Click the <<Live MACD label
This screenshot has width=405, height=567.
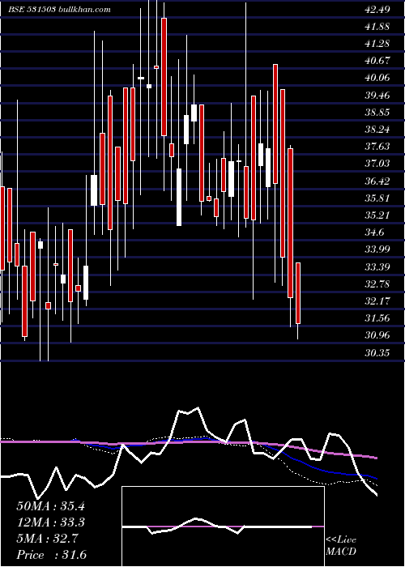point(341,546)
